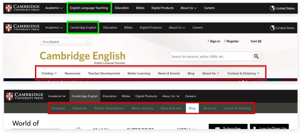Open Better Learning in the grey sub-navigation bar
The image size is (302, 134).
142,108
